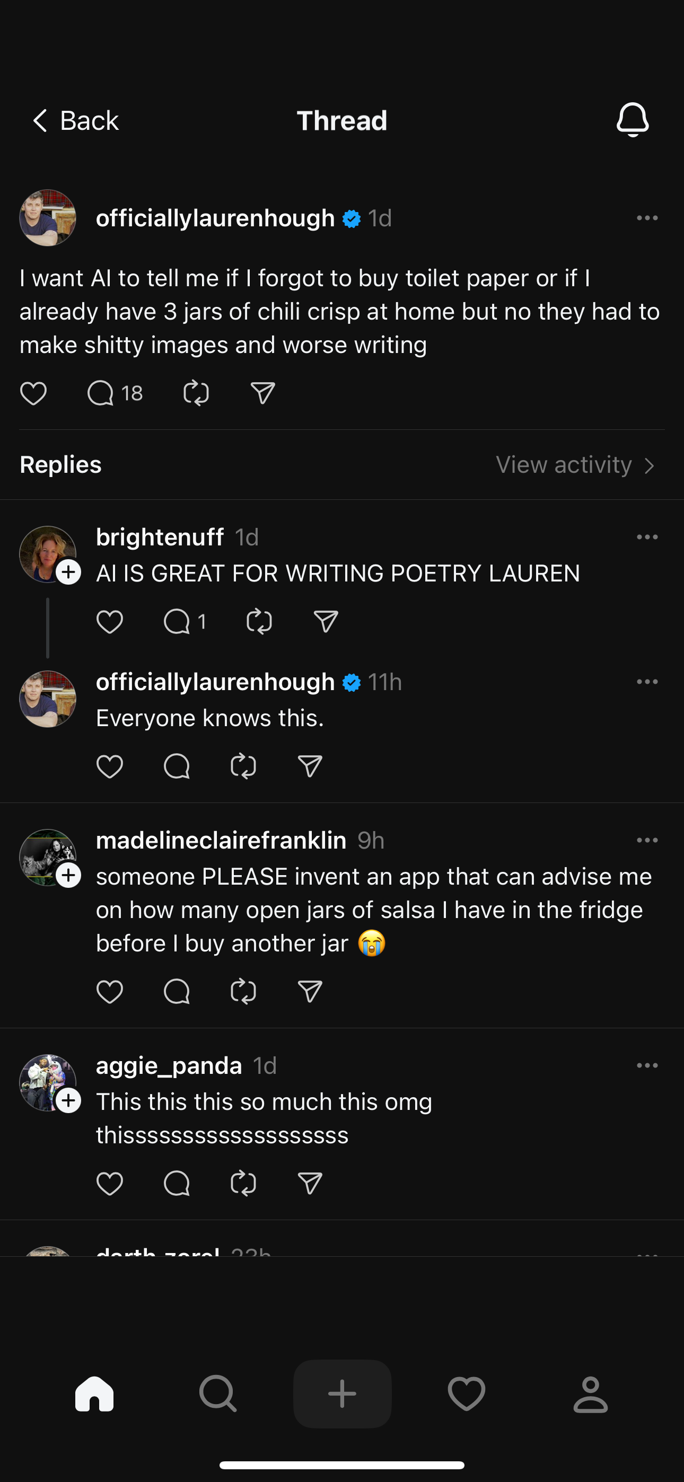Go back to the previous screen
The image size is (684, 1482).
(x=75, y=121)
